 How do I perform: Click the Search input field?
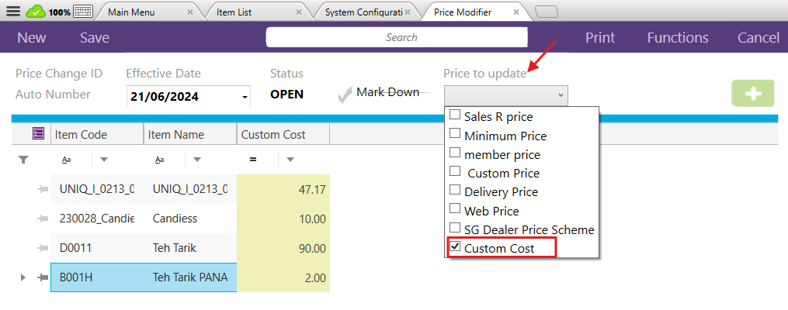(x=401, y=37)
